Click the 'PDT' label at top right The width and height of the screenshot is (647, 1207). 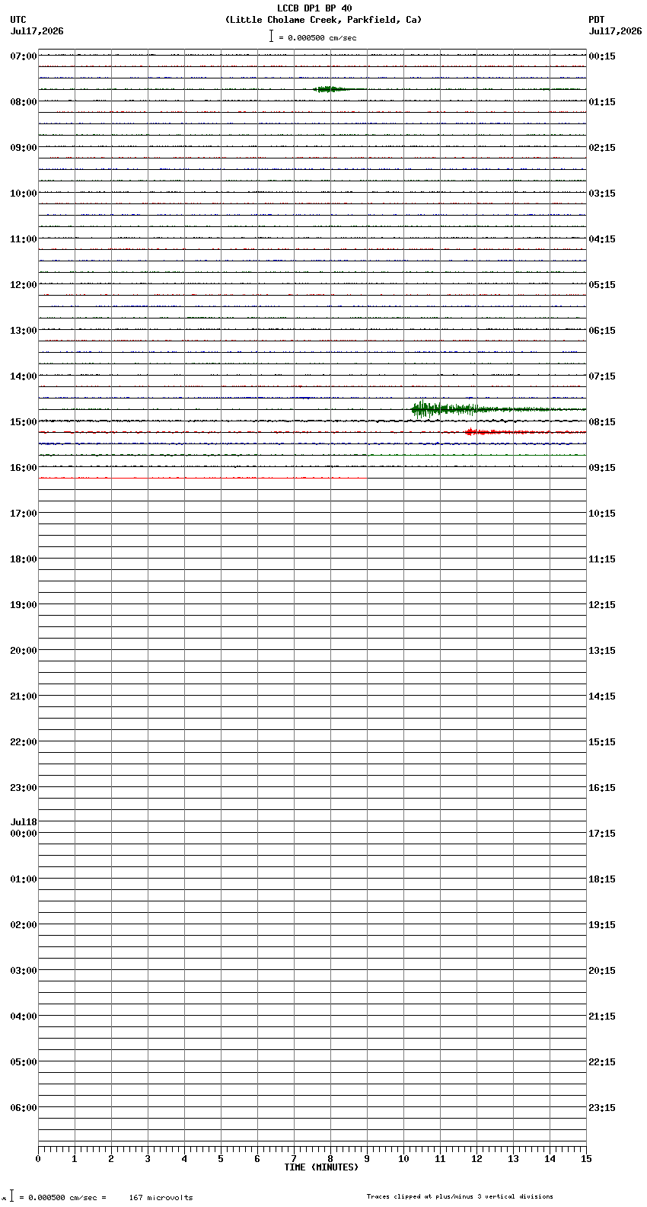(x=596, y=20)
